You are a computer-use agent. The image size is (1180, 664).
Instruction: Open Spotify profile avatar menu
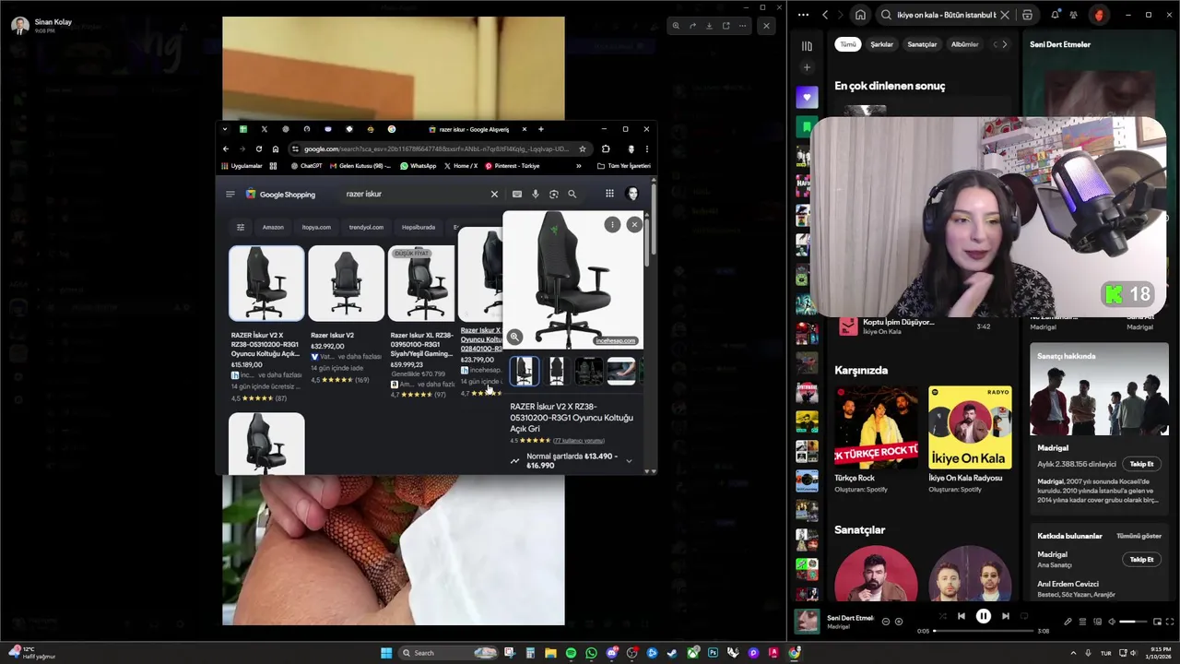(1099, 15)
